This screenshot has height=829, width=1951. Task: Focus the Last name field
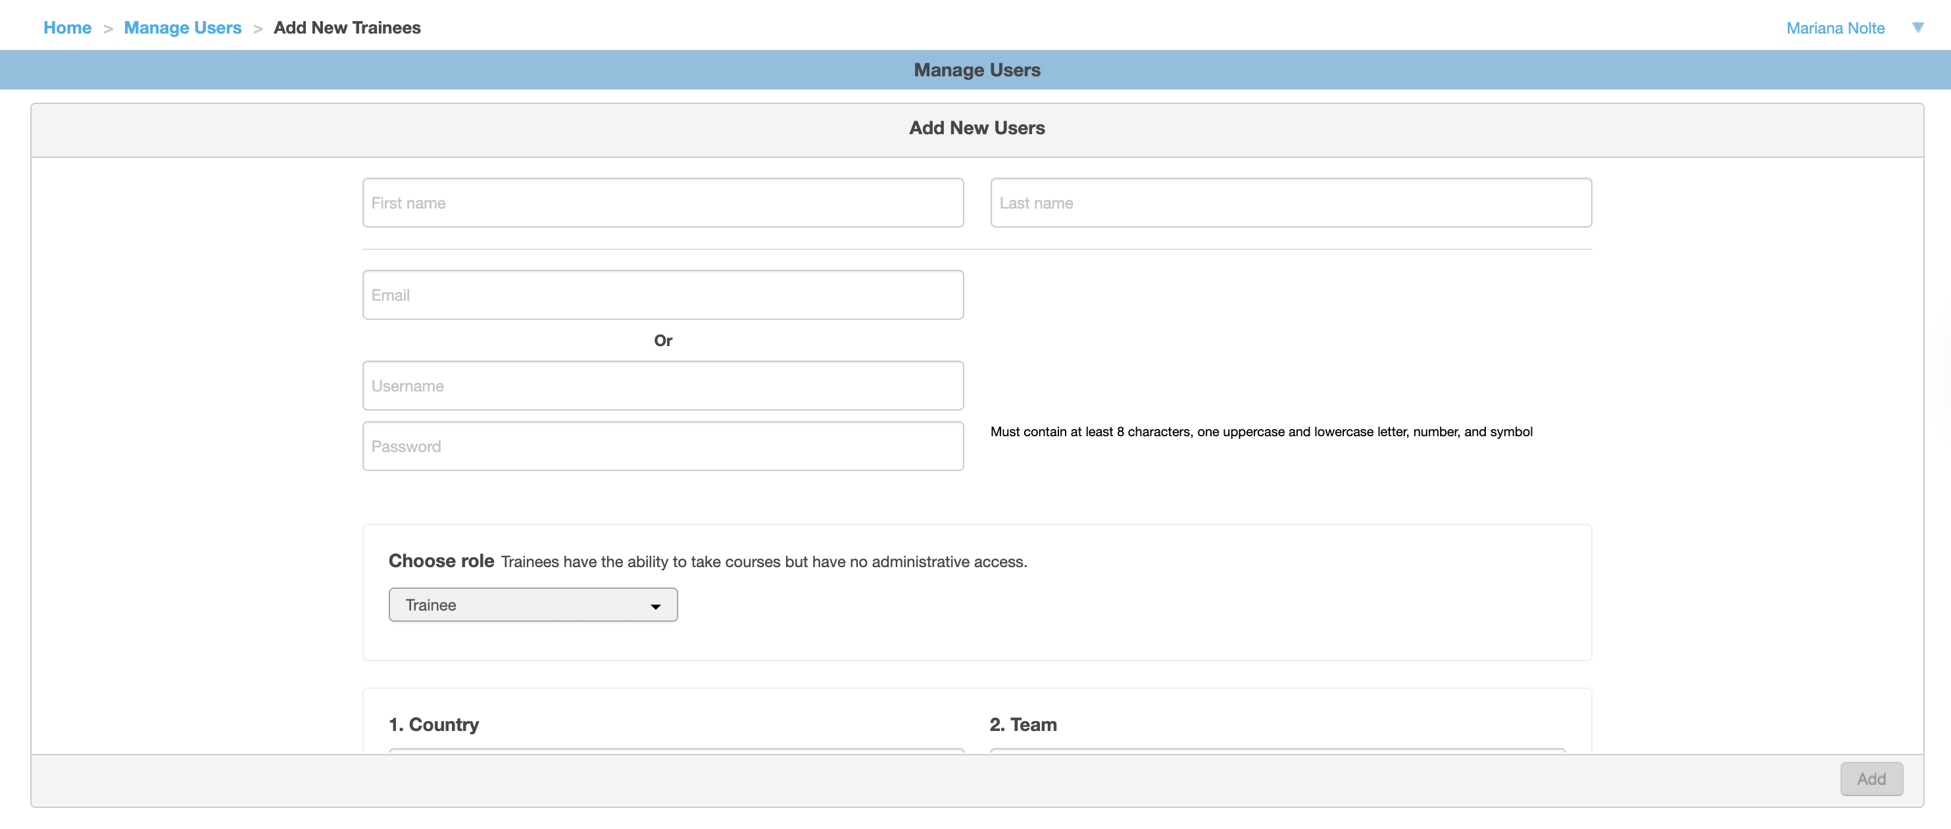1291,203
